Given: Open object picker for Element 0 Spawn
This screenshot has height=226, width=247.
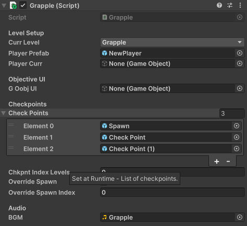Looking at the screenshot, I should [237, 126].
